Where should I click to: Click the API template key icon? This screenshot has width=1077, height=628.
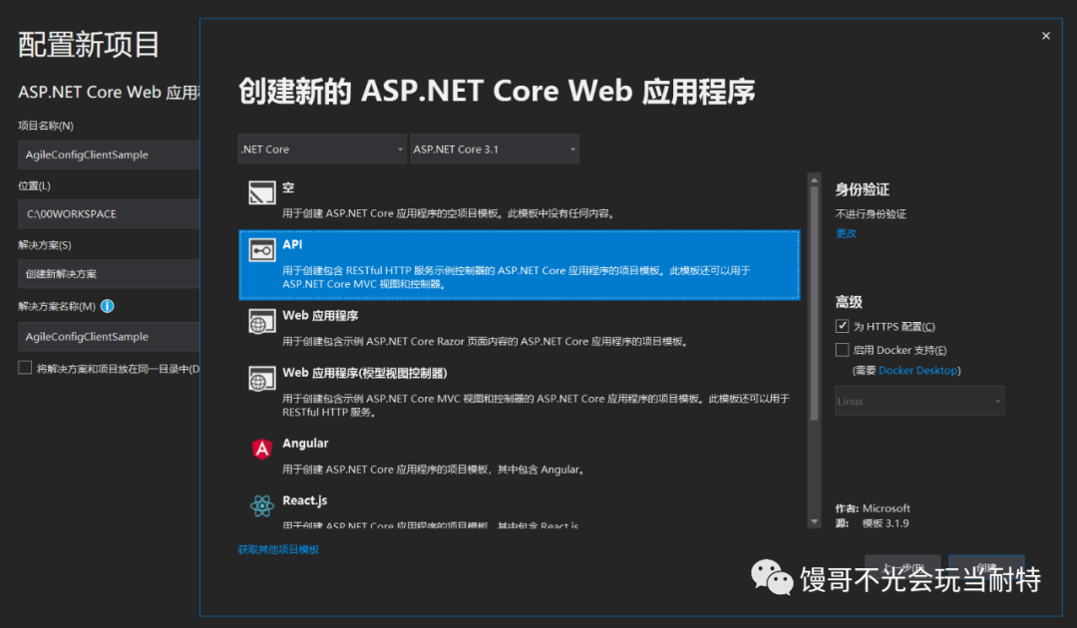pyautogui.click(x=261, y=250)
